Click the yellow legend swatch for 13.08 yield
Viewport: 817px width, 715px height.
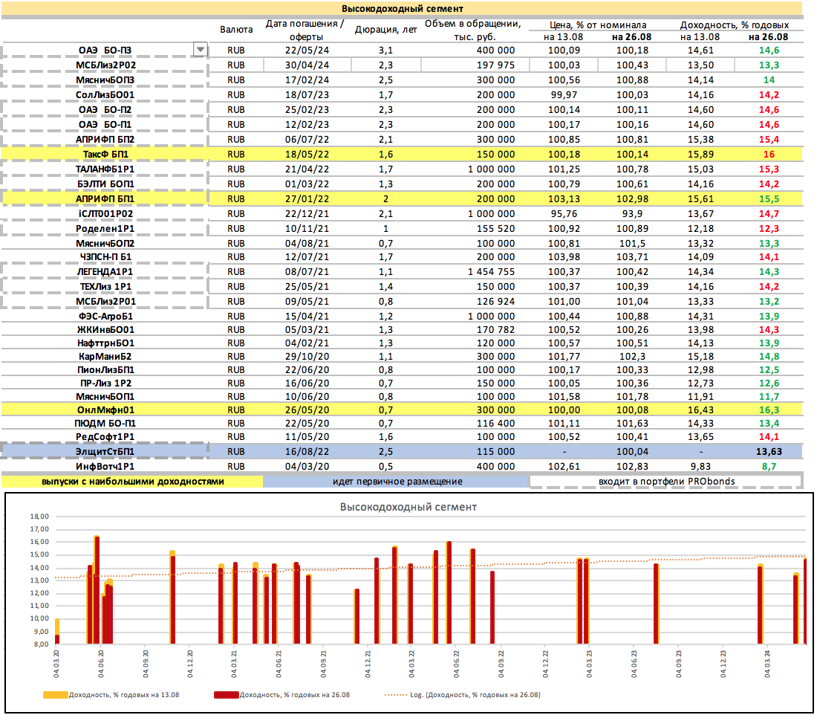coord(54,695)
